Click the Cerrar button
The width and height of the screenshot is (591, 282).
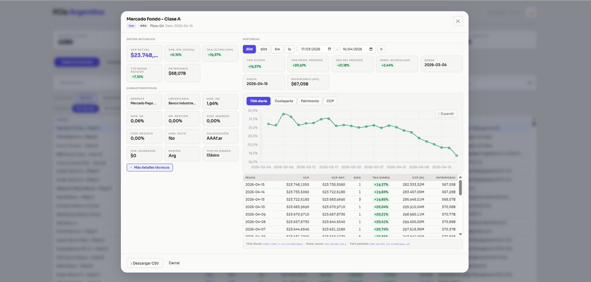pyautogui.click(x=174, y=263)
